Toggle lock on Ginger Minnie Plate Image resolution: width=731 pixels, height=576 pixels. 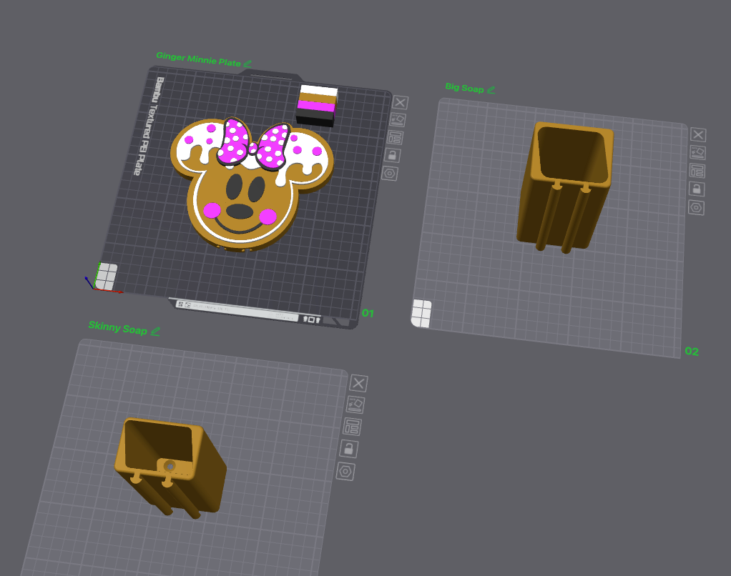[392, 155]
